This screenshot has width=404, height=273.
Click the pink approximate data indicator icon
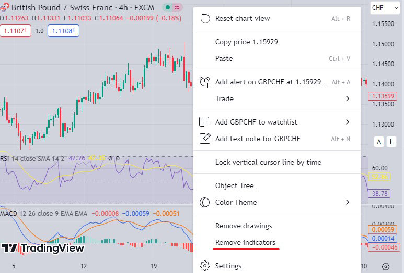pos(177,7)
